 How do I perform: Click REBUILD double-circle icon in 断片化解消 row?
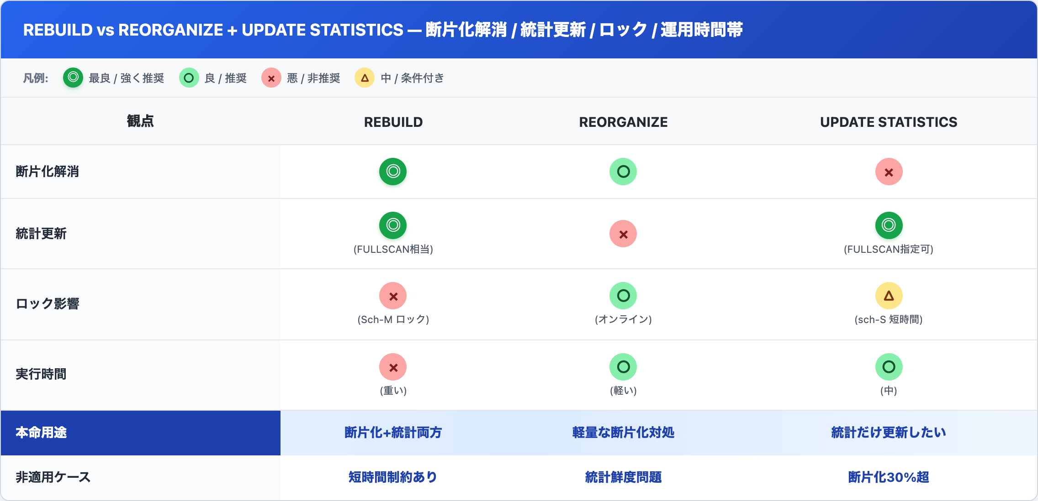pos(393,172)
